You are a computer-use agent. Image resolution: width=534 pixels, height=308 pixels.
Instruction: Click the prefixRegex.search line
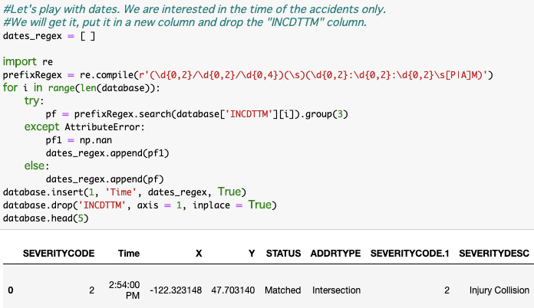(197, 114)
